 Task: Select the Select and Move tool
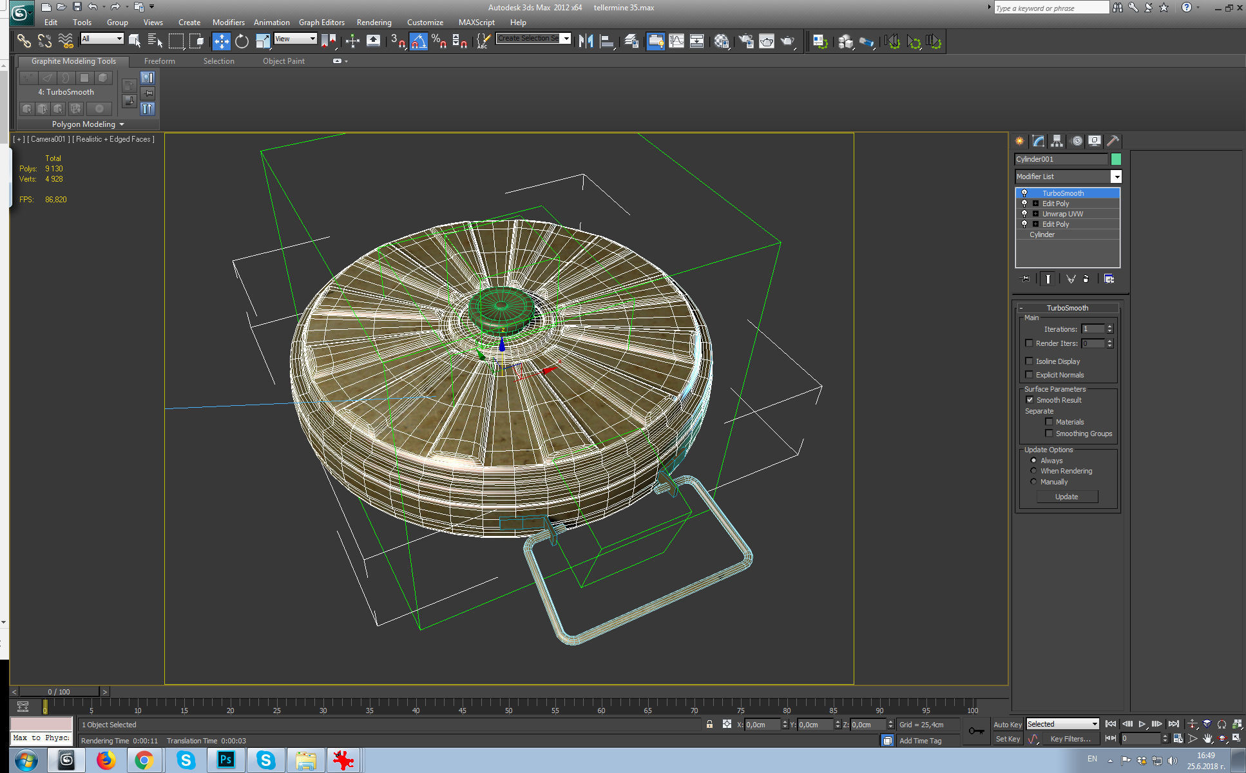click(221, 42)
